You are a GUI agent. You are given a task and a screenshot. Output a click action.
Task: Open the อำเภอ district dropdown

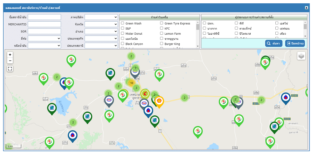101,31
